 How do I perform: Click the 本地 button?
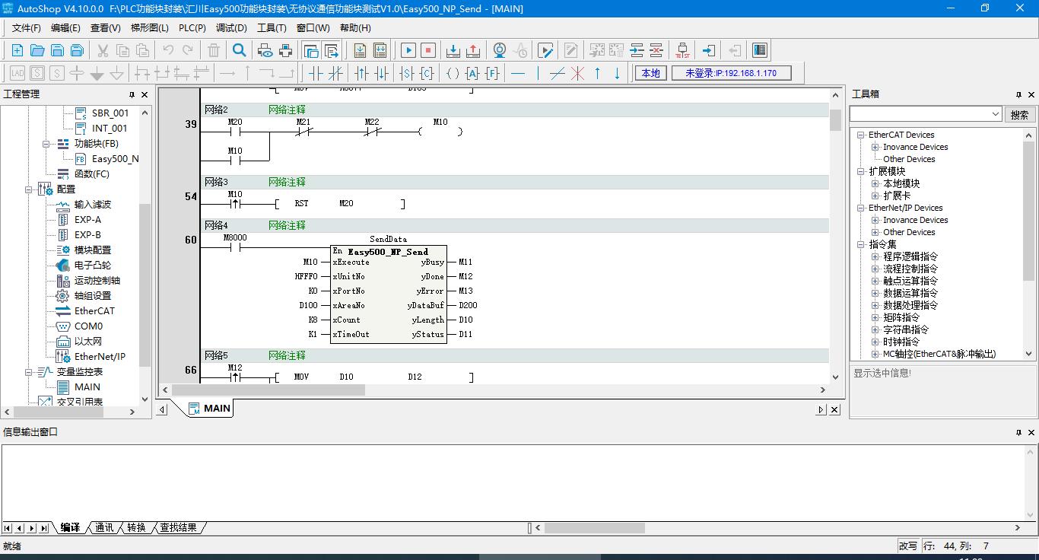point(650,73)
